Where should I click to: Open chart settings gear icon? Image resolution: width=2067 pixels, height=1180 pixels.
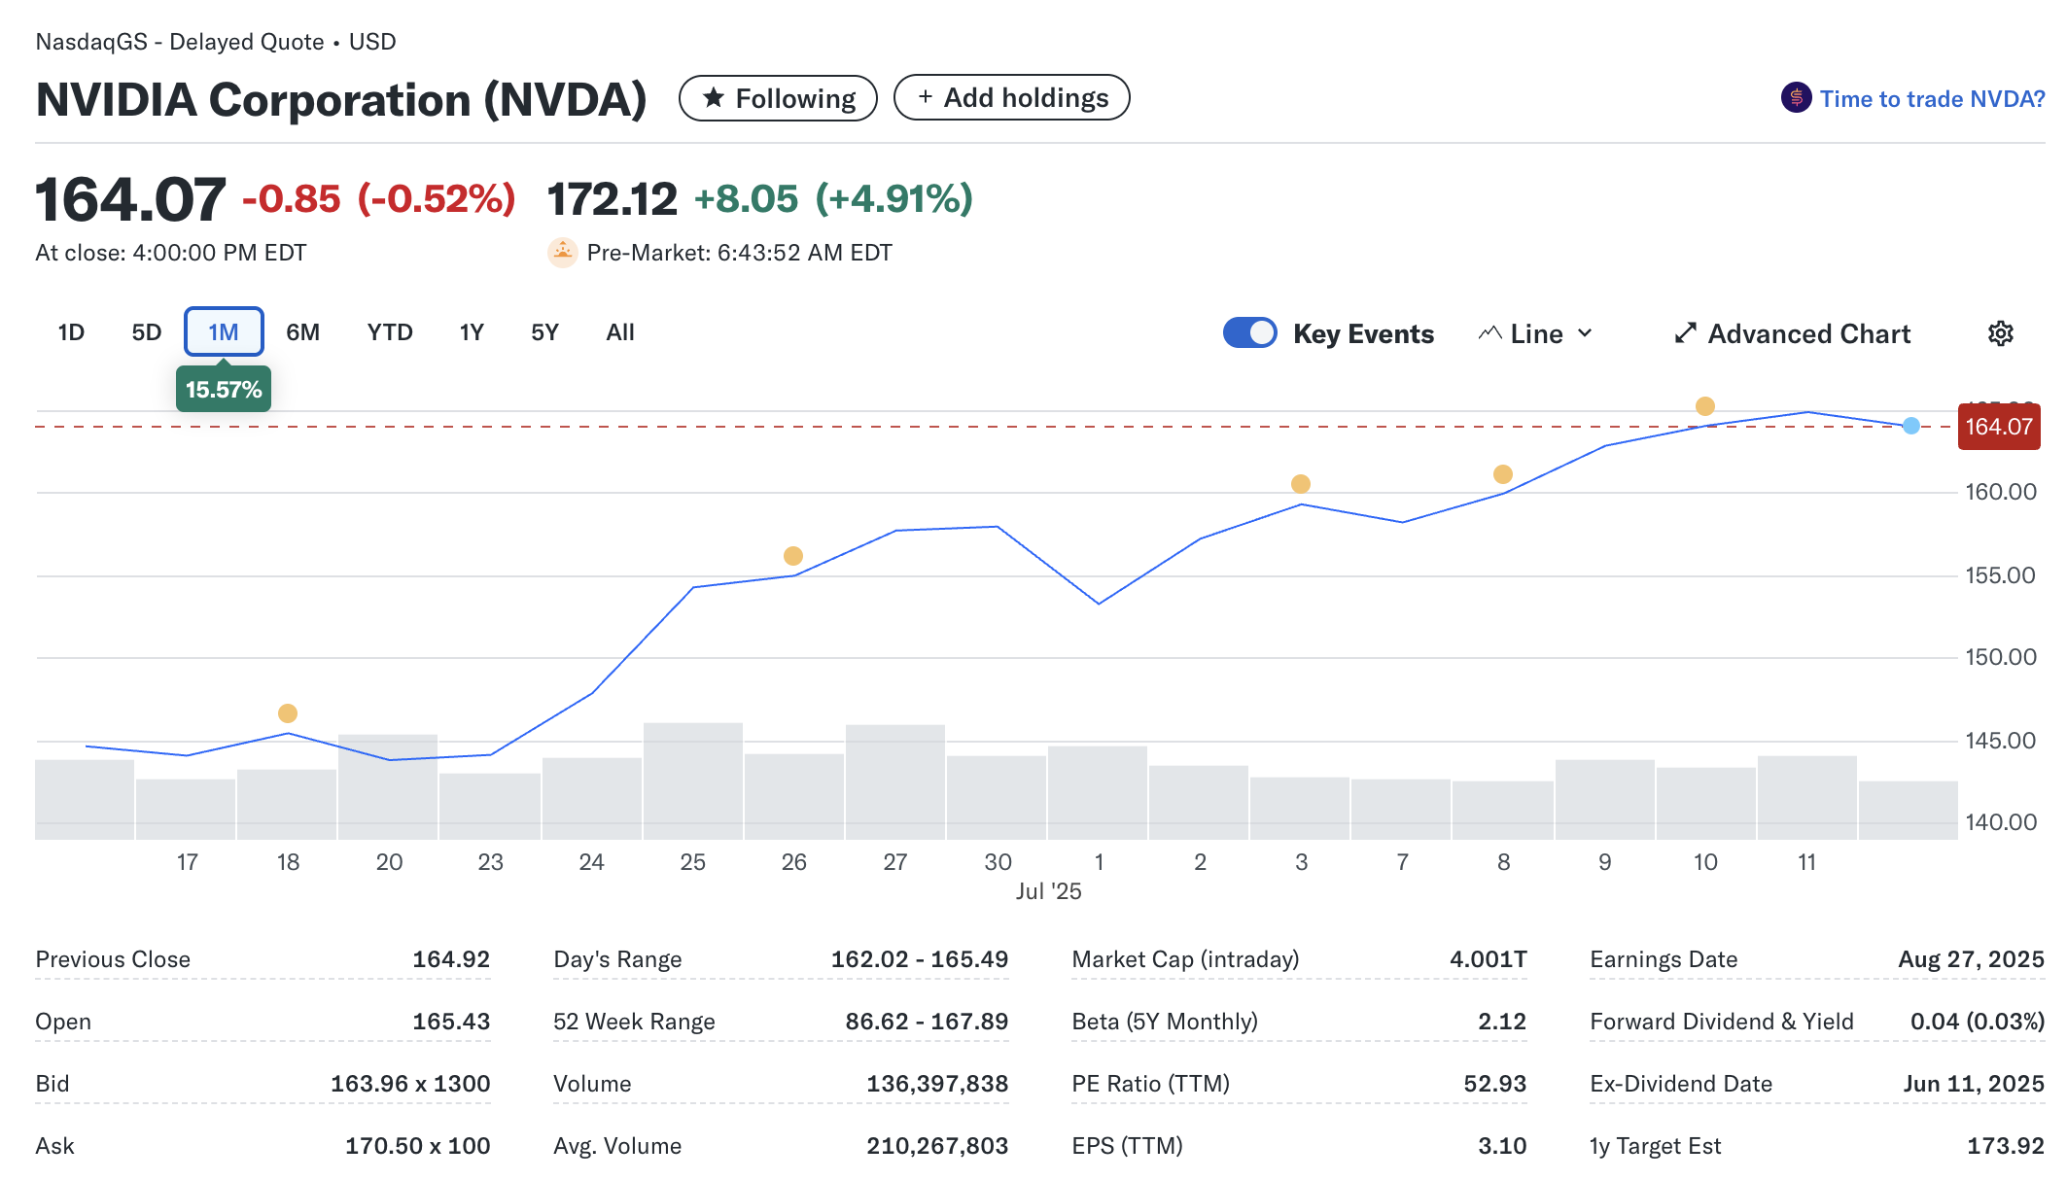pyautogui.click(x=2000, y=333)
